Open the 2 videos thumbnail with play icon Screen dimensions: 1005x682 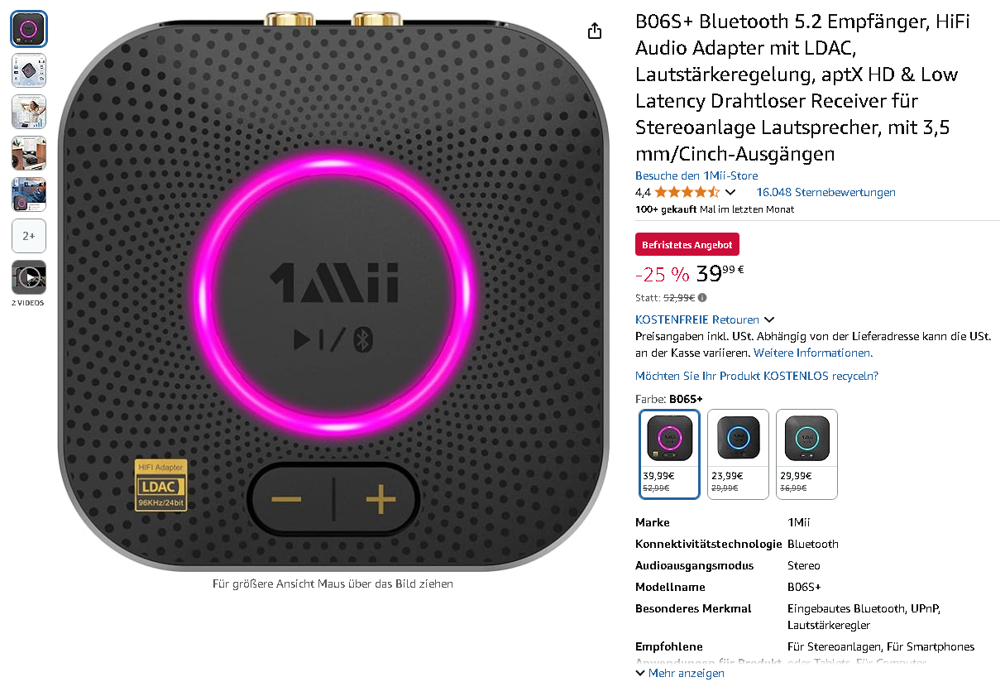[x=29, y=277]
